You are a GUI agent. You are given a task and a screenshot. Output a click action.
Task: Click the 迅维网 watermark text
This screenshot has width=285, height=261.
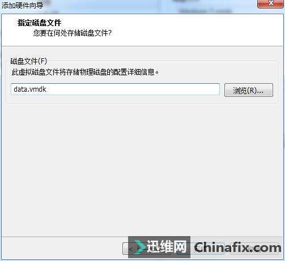tap(167, 246)
